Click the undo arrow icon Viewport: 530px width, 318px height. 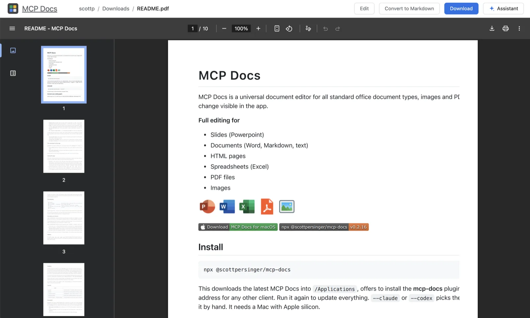[x=326, y=29]
